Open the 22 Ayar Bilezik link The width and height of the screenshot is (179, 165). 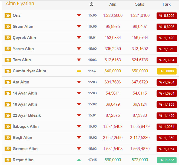[x=27, y=115]
